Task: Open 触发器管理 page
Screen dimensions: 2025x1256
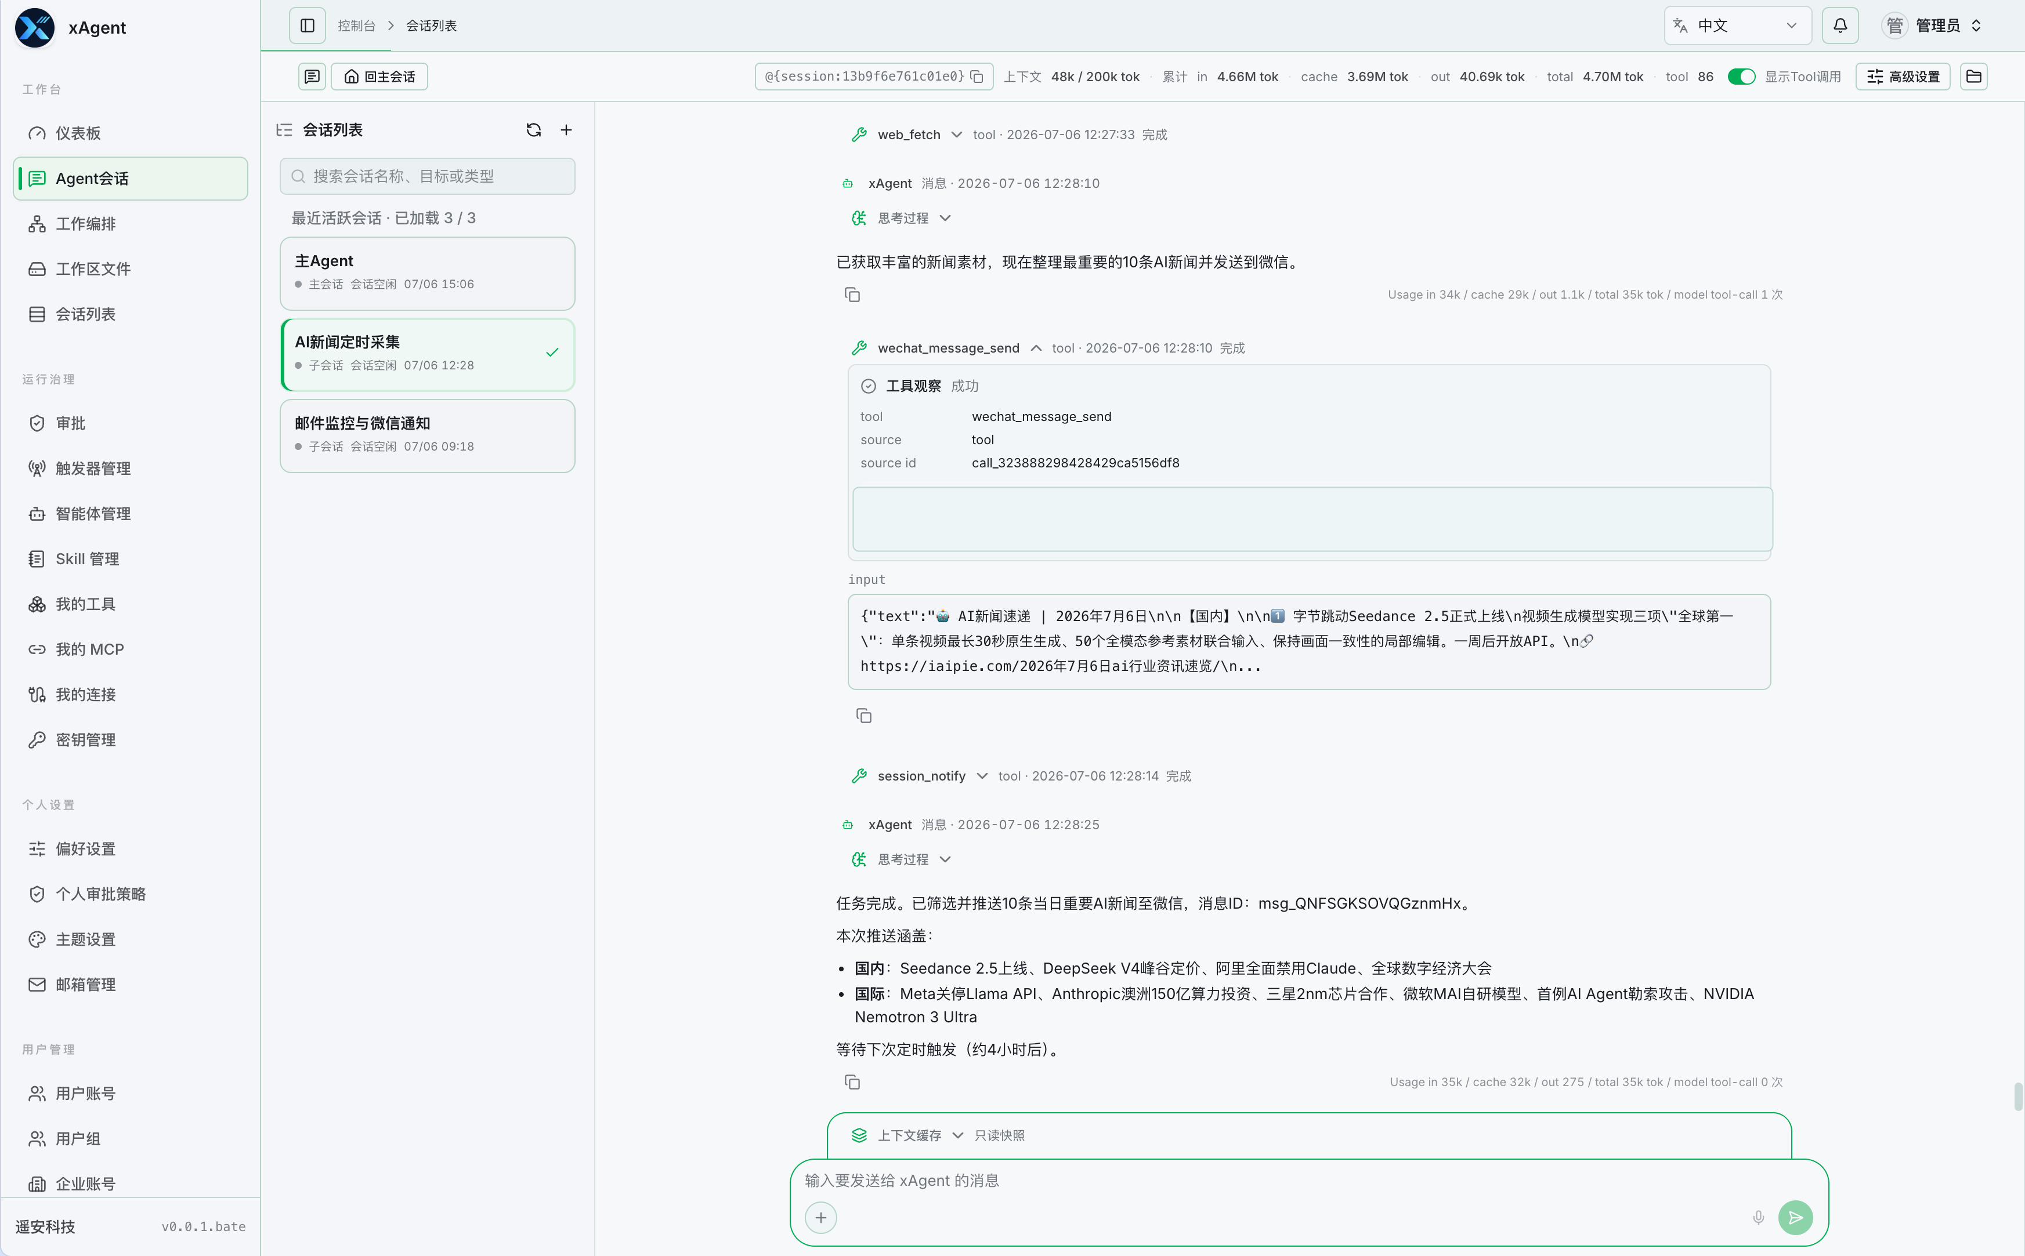Action: [131, 469]
